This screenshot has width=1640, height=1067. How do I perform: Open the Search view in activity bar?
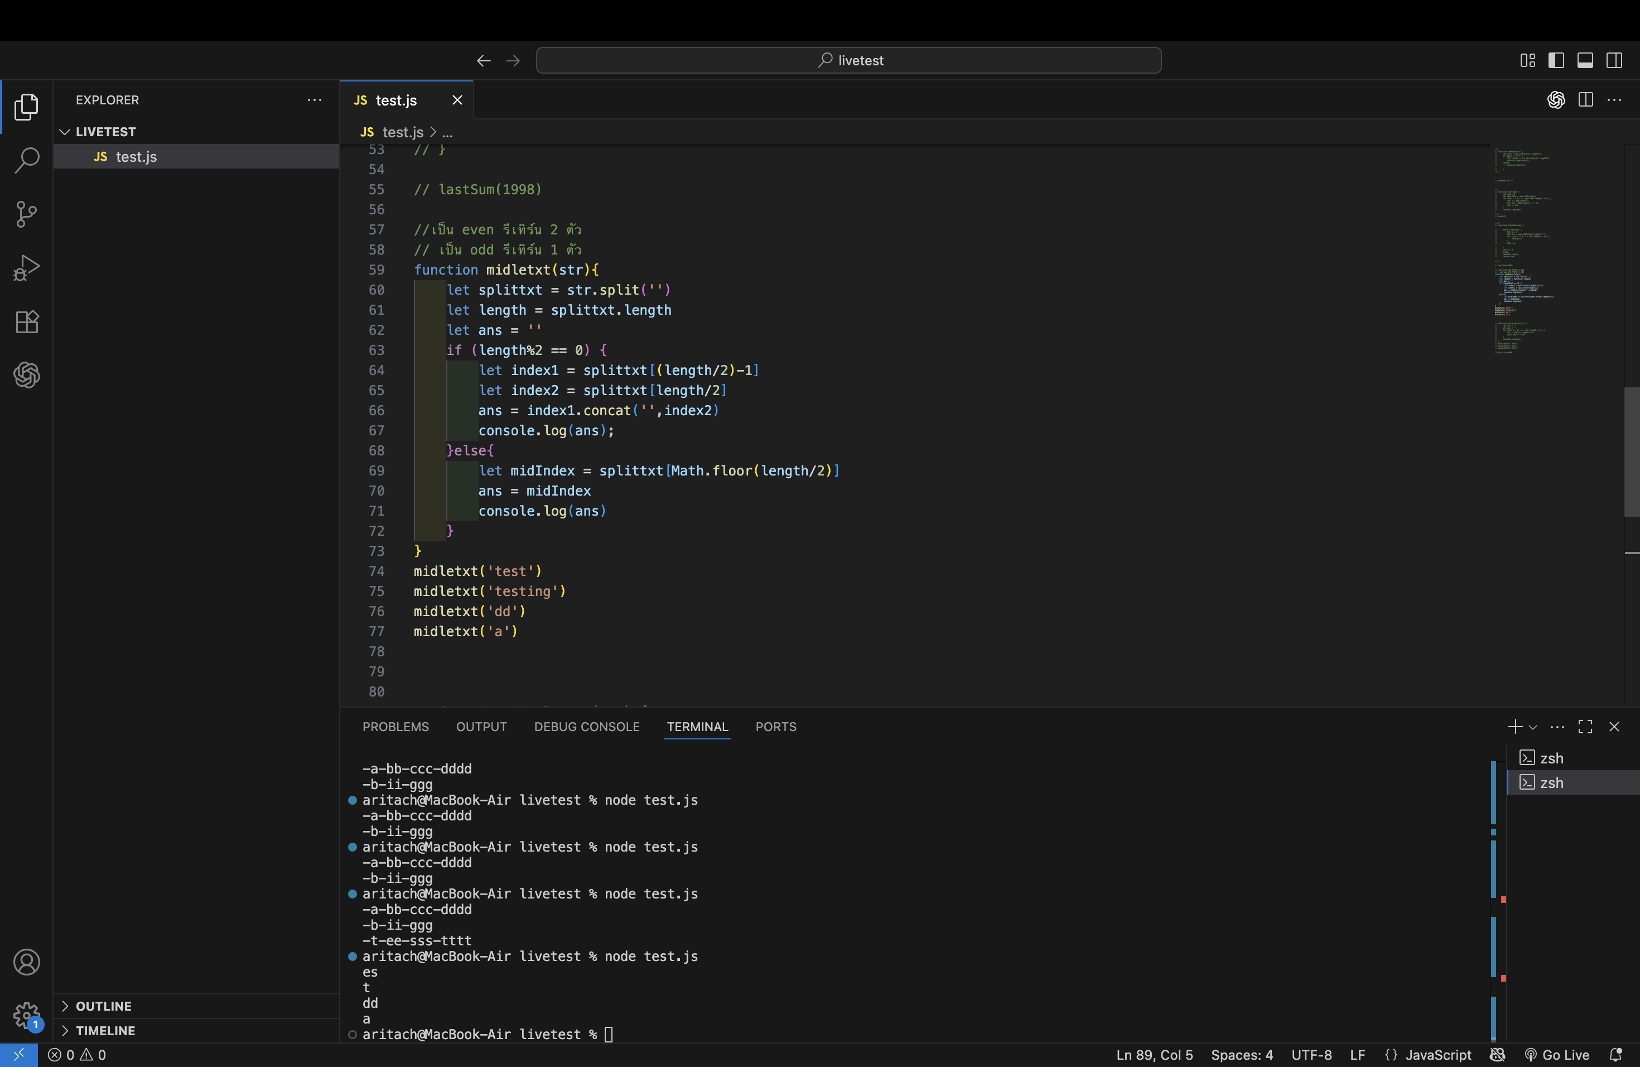click(x=26, y=160)
